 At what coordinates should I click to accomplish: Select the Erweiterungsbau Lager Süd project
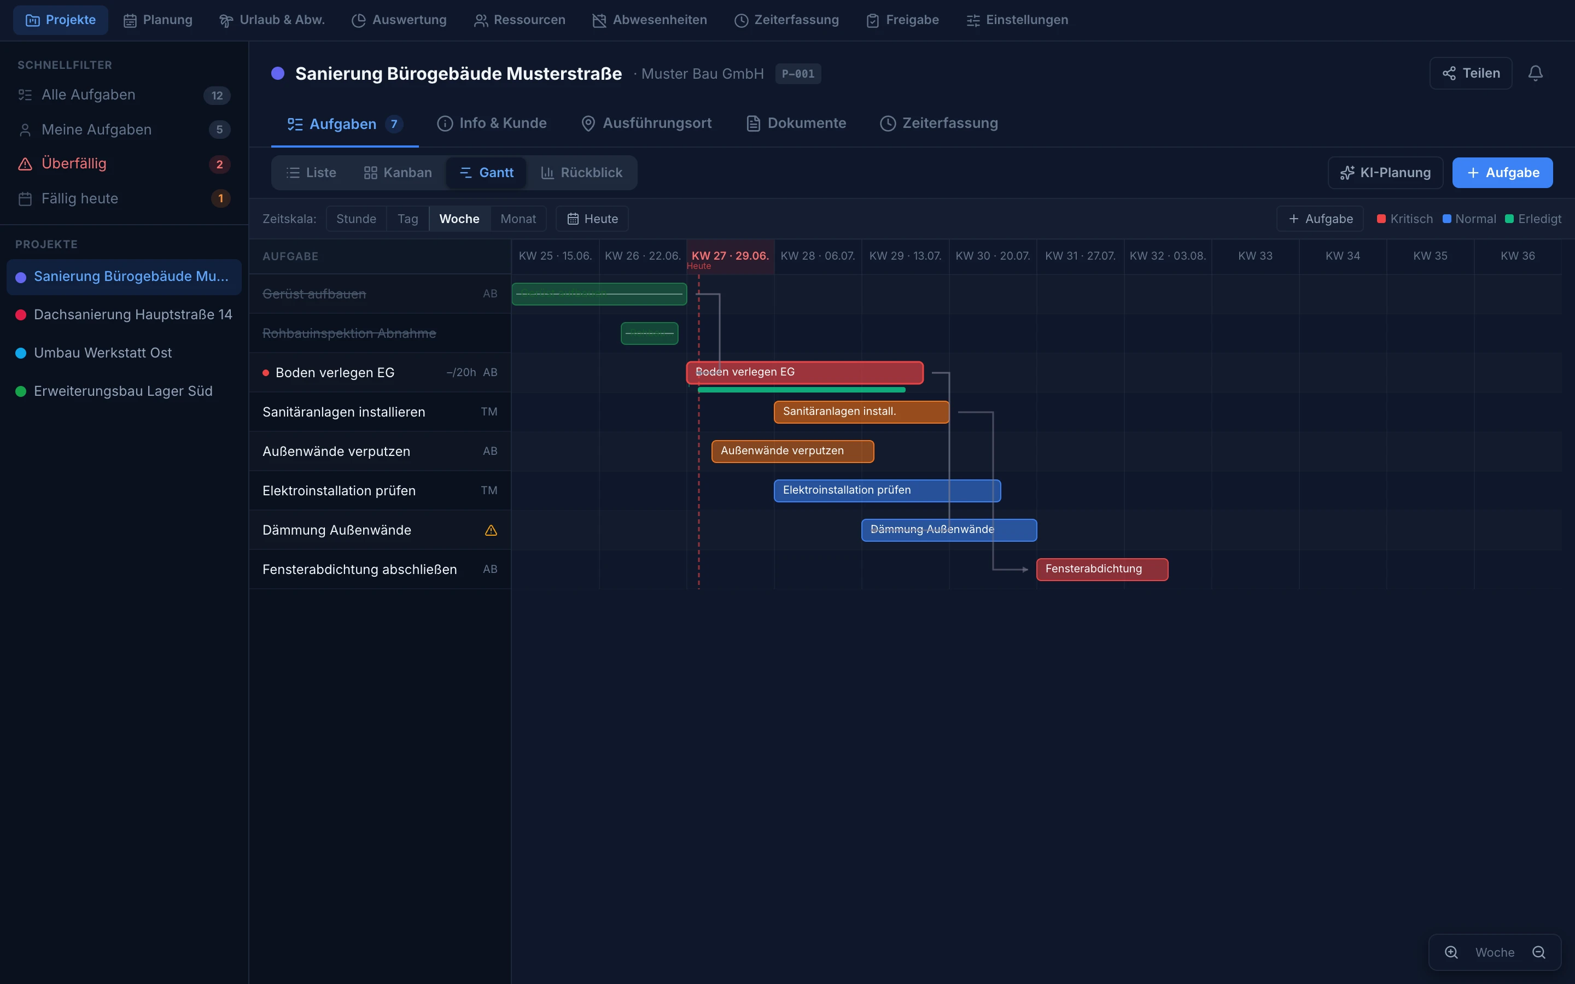point(124,391)
